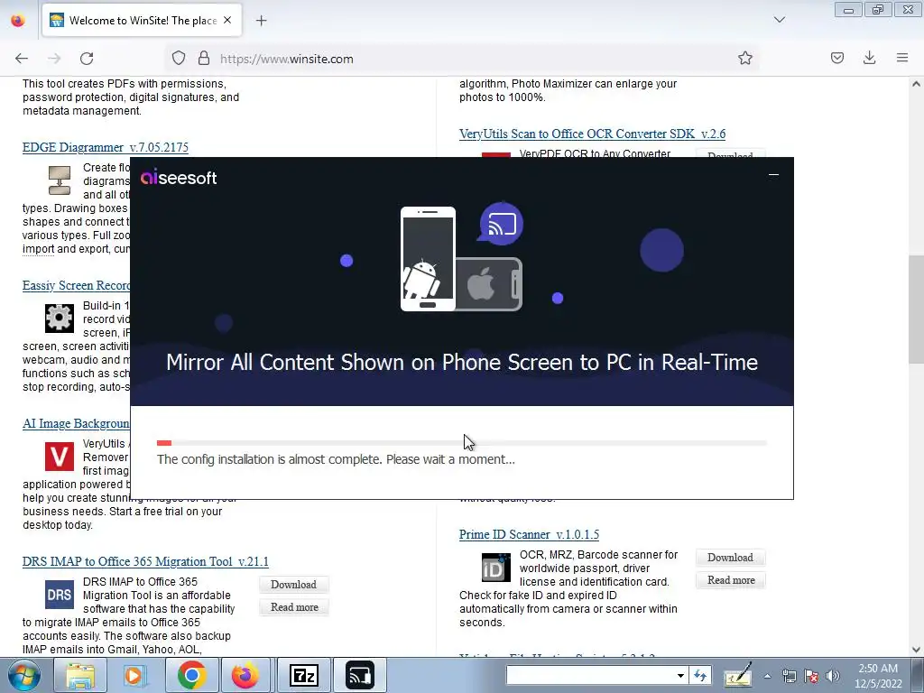Click the vertical scrollbar thumb
The image size is (924, 693).
[x=917, y=310]
